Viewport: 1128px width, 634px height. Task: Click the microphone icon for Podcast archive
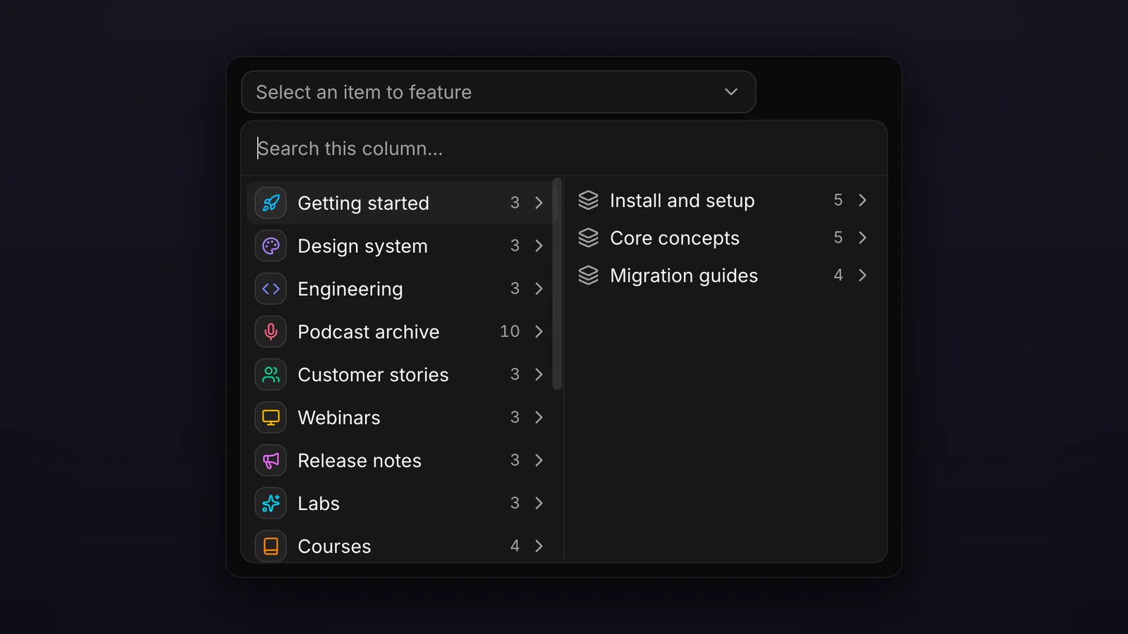click(x=271, y=332)
